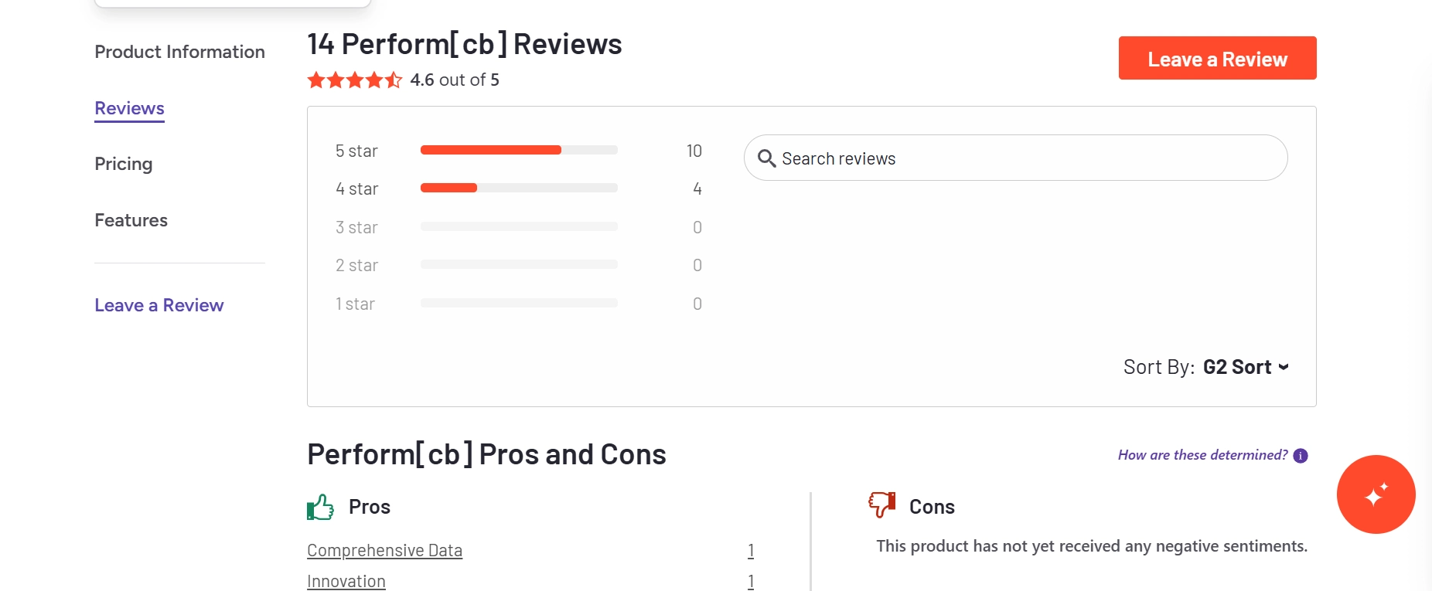Jump to the Features section

pos(131,220)
